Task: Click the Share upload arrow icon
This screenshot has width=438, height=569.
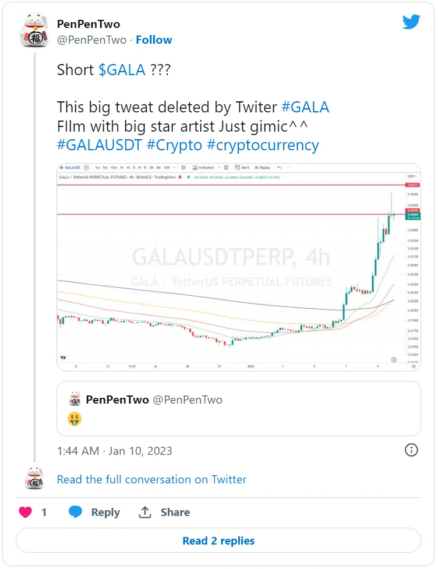Action: (x=145, y=512)
